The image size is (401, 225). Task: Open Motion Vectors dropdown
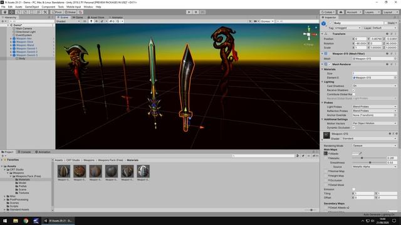click(x=375, y=124)
